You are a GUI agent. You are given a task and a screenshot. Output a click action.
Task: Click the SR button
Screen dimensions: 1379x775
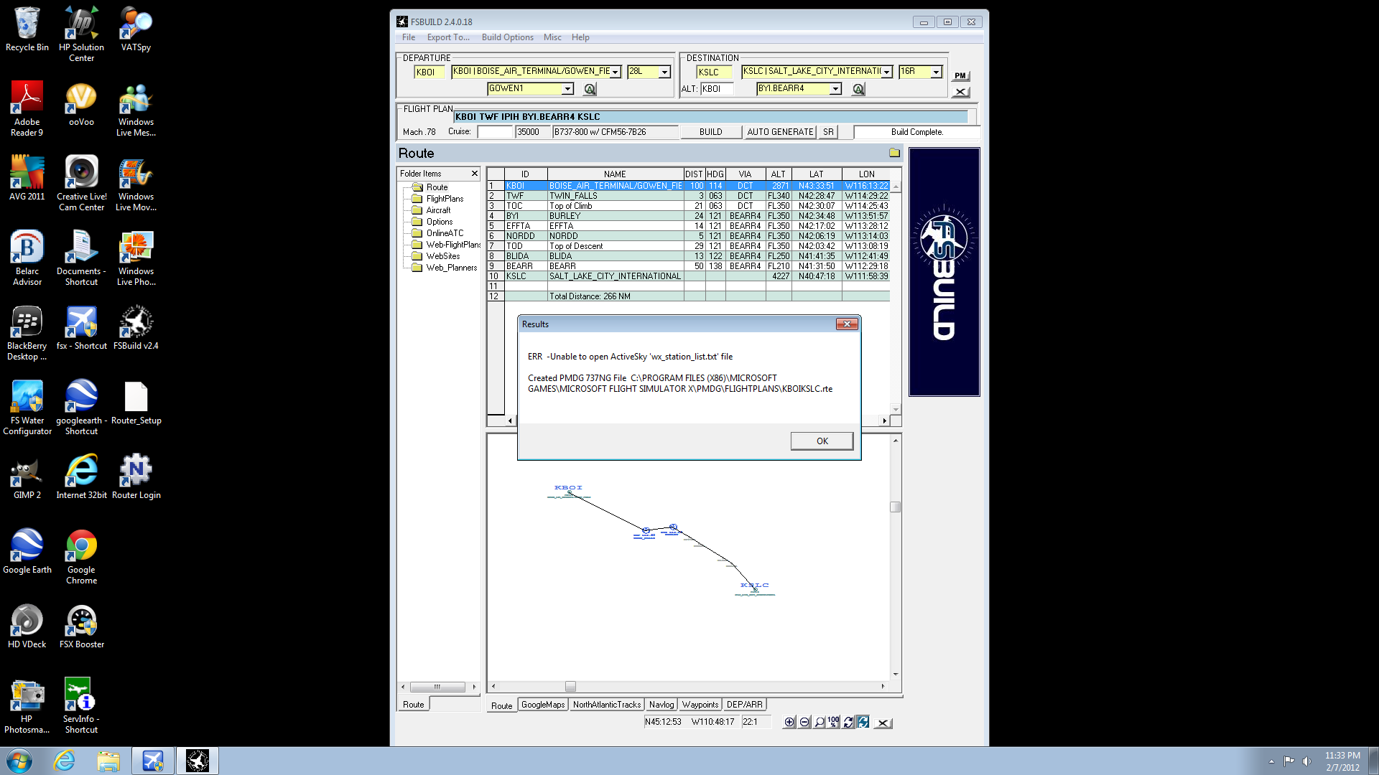[x=828, y=132]
